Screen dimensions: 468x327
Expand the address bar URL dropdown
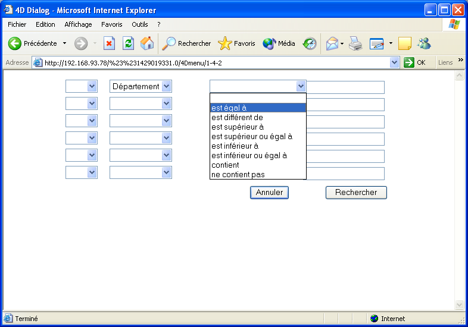[394, 62]
